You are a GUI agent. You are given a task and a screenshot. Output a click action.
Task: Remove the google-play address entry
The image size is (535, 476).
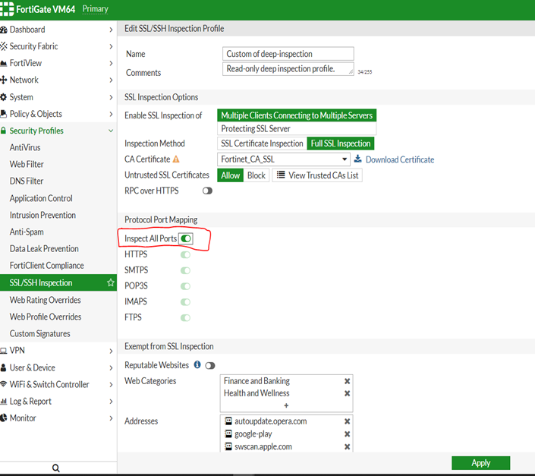347,434
